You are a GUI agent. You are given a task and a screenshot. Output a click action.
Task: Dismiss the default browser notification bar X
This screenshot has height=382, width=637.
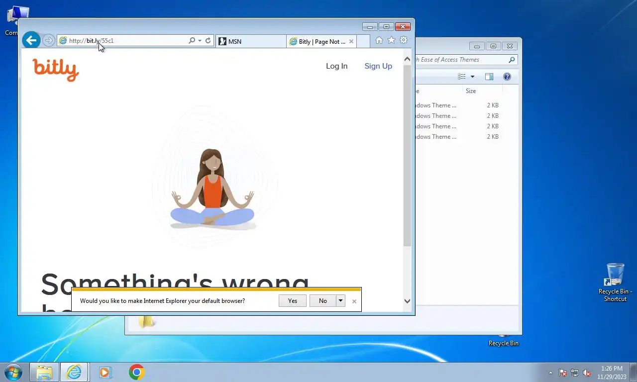[x=354, y=301]
